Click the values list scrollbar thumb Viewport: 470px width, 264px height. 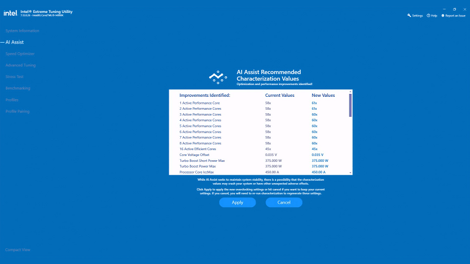click(350, 106)
